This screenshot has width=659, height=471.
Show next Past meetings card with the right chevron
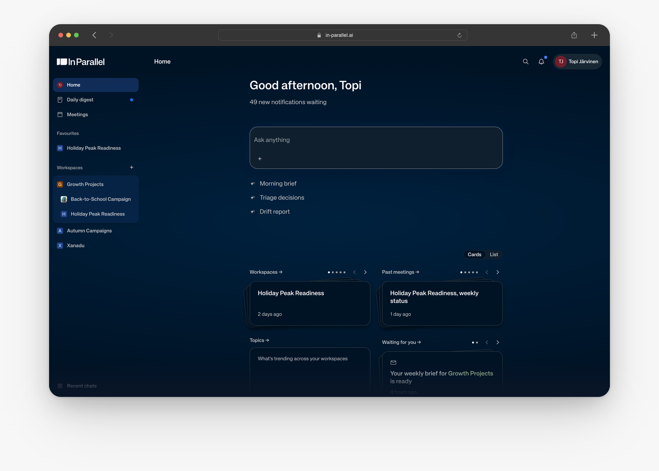coord(498,272)
